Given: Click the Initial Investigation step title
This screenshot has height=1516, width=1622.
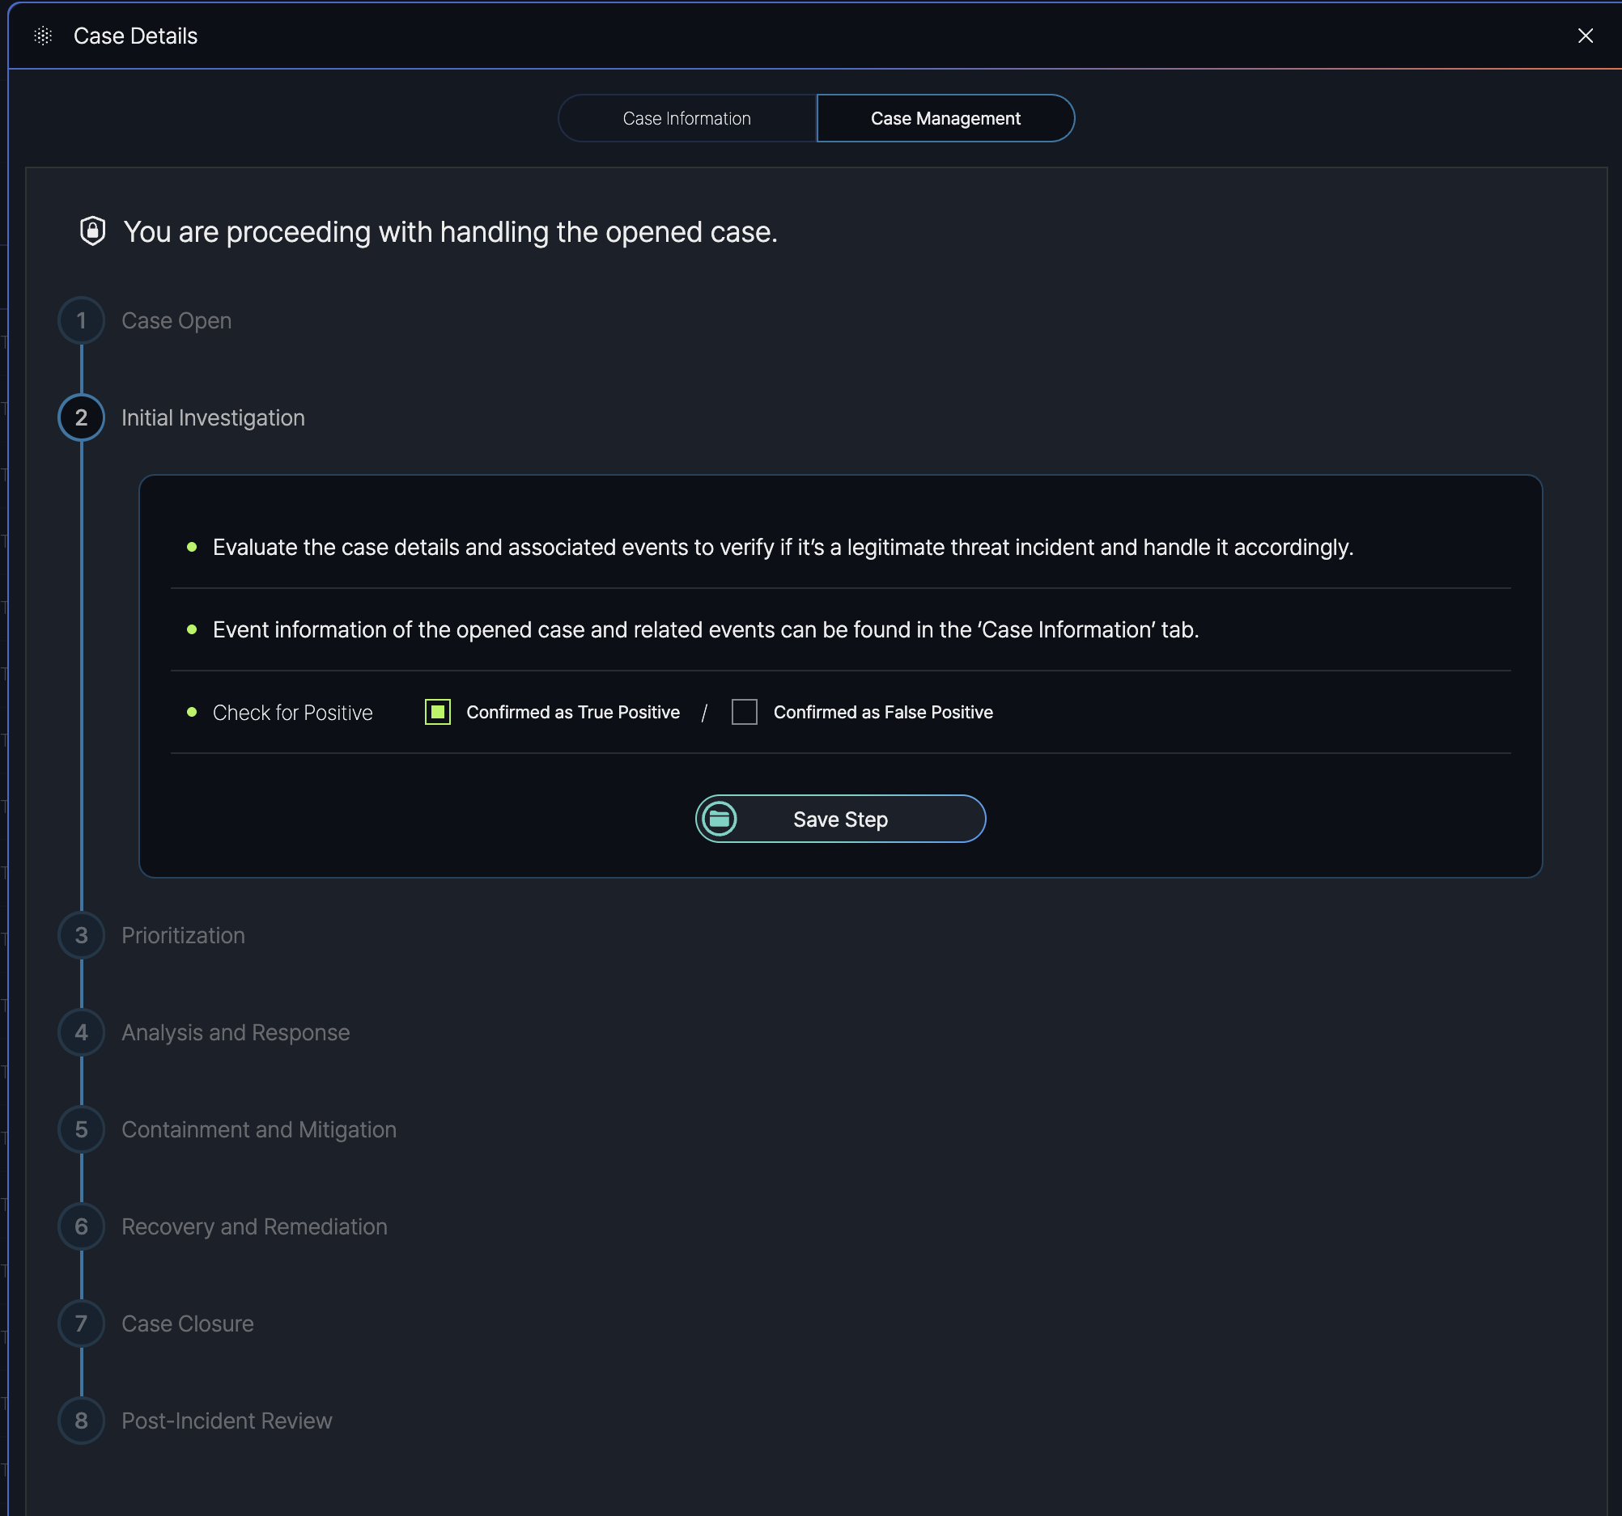Looking at the screenshot, I should click(213, 417).
